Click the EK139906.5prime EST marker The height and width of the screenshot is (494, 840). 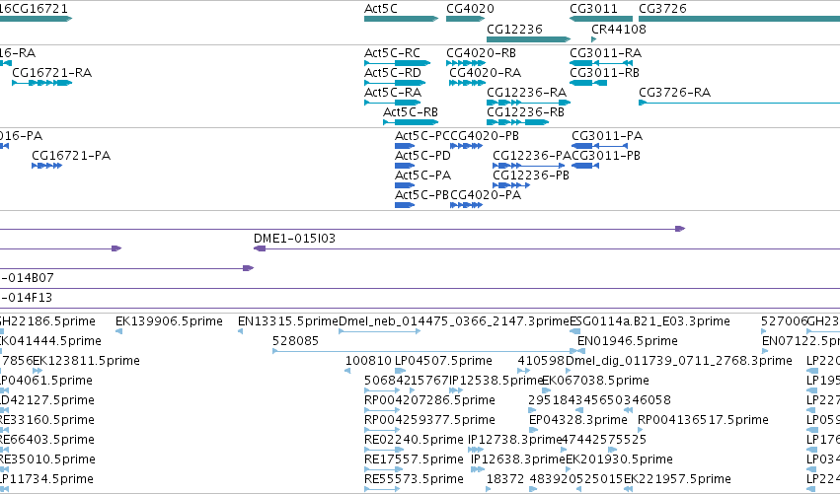coord(118,331)
